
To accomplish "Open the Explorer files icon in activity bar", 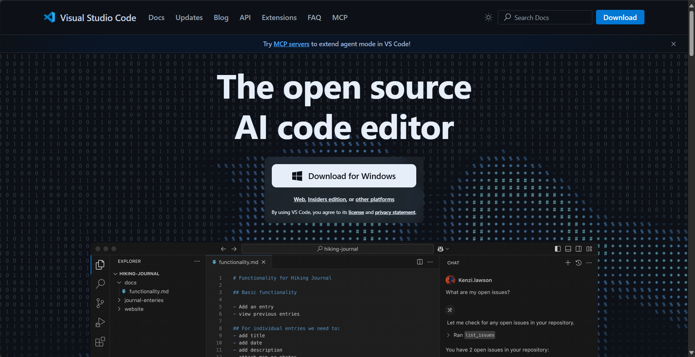I will pos(100,265).
